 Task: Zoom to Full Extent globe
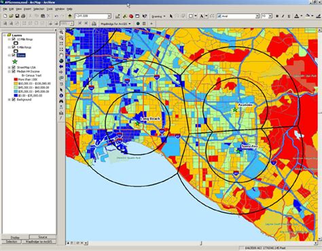point(61,61)
